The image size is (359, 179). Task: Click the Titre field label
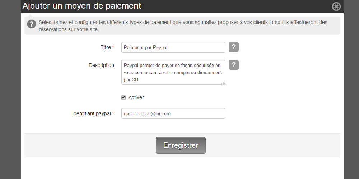(106, 47)
